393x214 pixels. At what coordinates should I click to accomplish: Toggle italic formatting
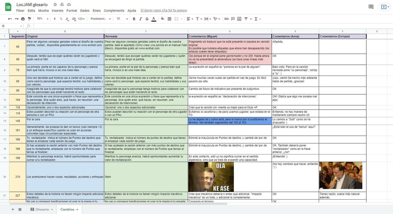[140, 19]
